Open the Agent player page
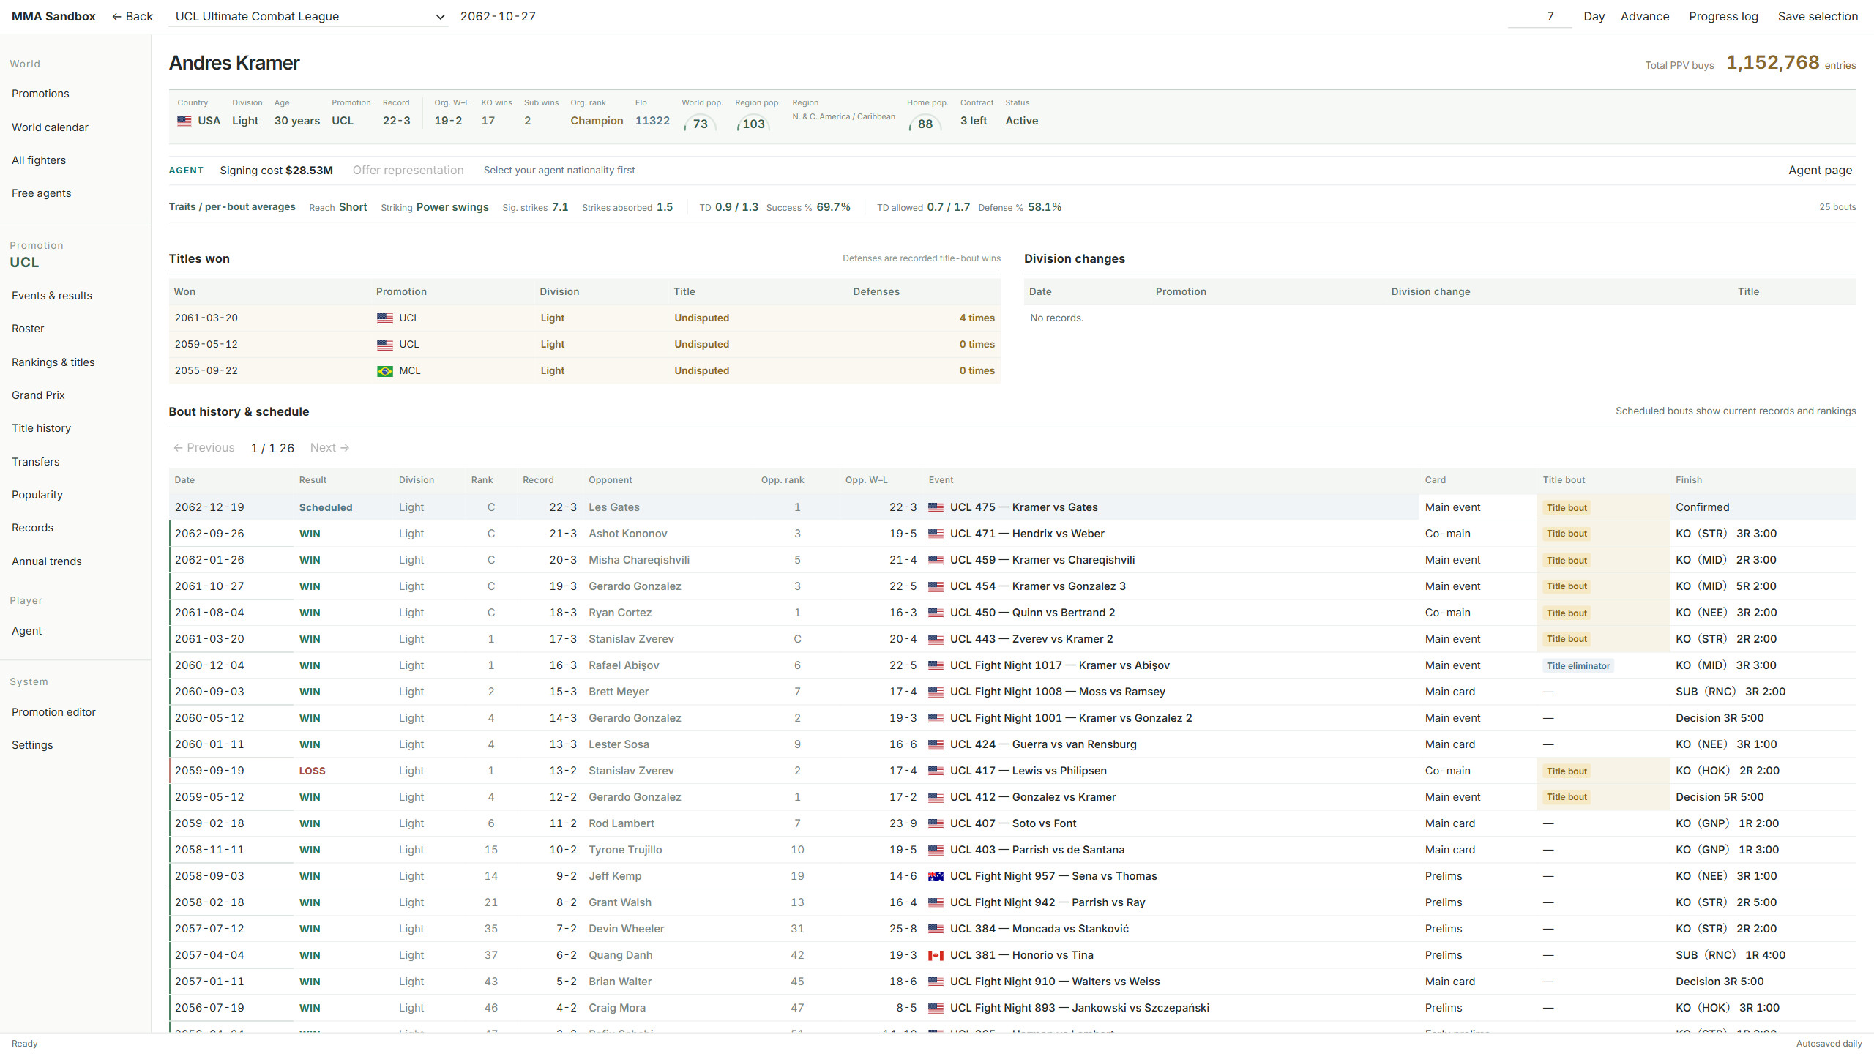 pyautogui.click(x=26, y=631)
